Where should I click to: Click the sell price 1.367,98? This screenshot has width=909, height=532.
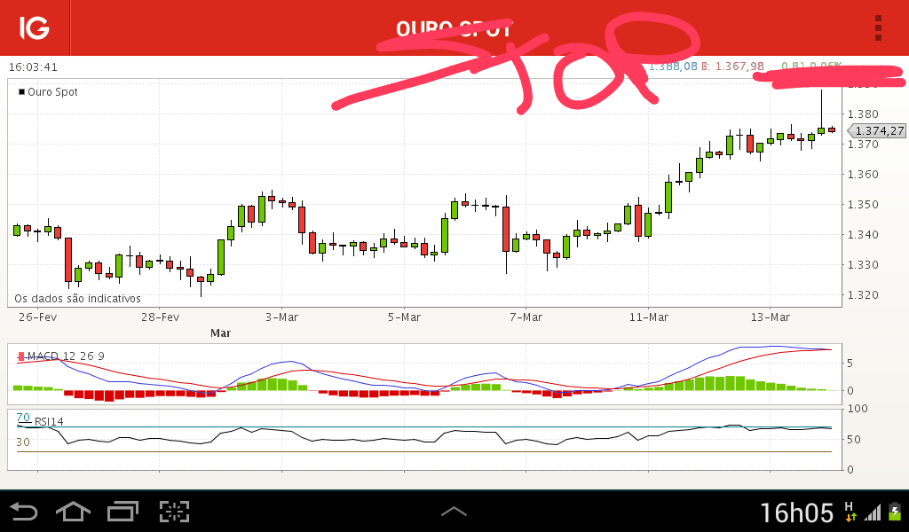click(x=739, y=66)
